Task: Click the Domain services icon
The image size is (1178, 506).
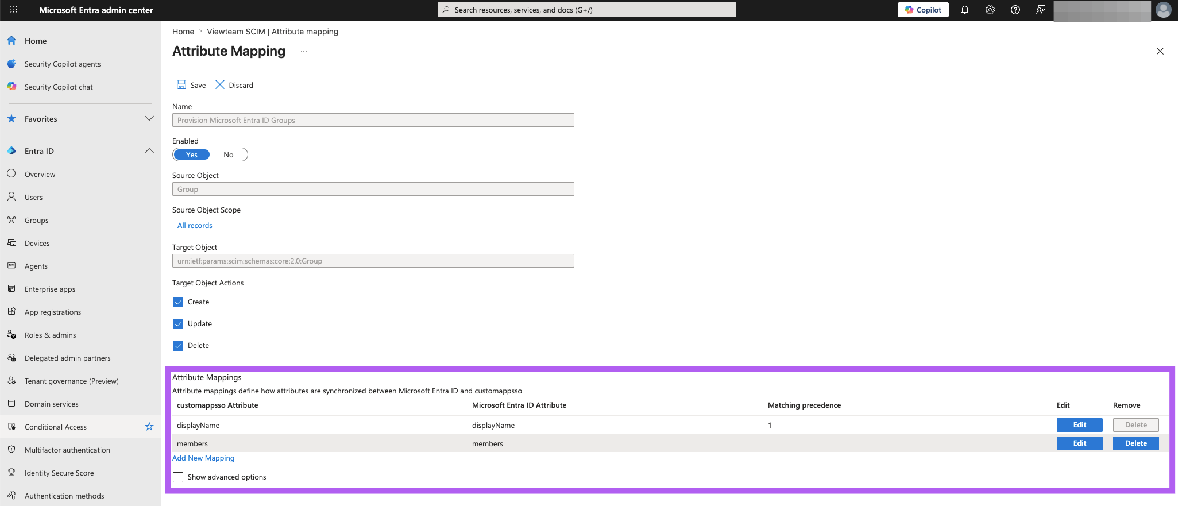Action: [x=11, y=403]
